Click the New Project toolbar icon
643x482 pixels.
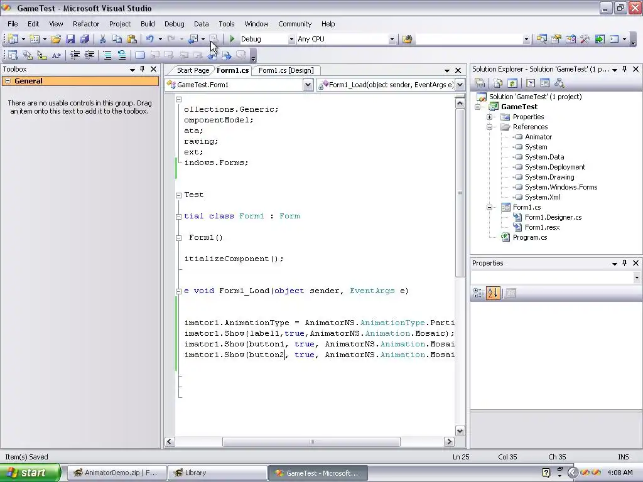[x=13, y=39]
